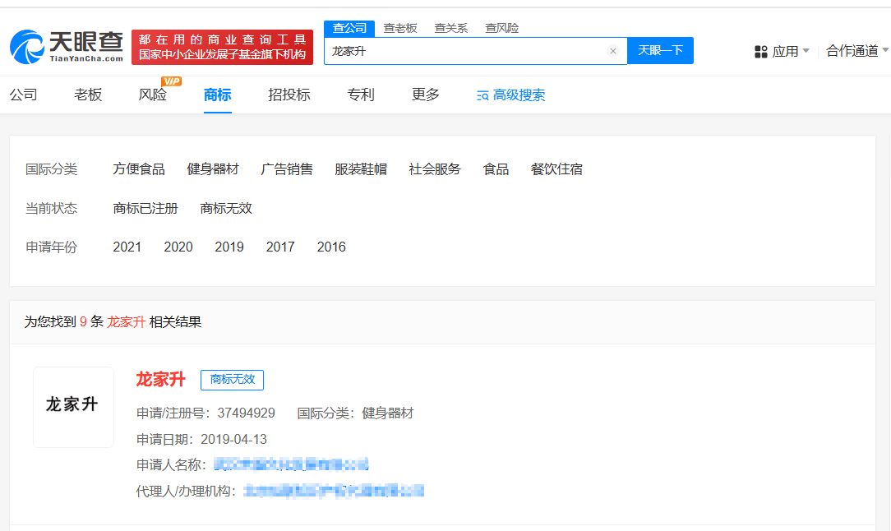Open the 龙家升 trademark thumbnail
Screen dimensions: 891x531
coord(73,407)
